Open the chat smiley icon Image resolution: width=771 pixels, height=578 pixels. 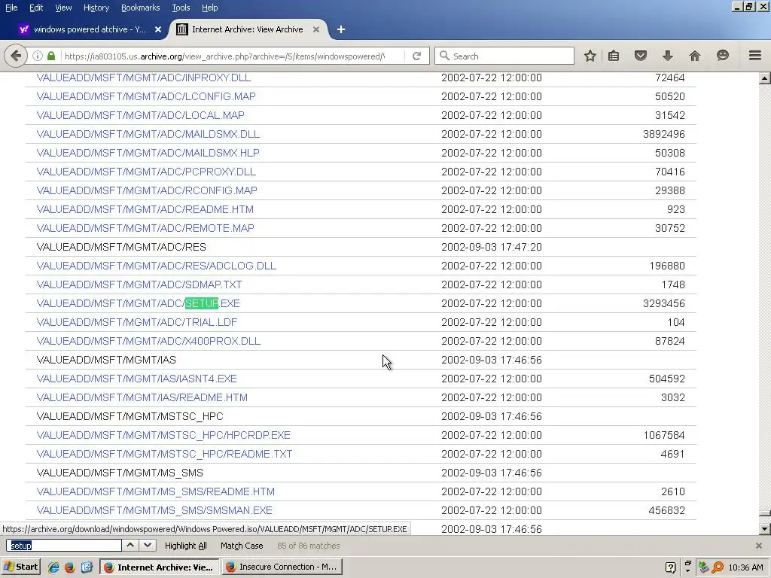pos(722,56)
